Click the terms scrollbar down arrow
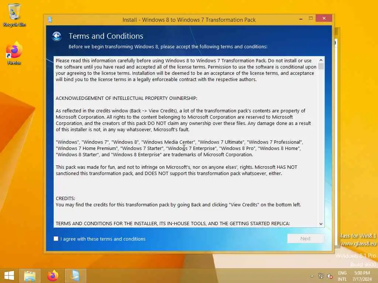Viewport: 378px width, 283px height. pos(321,224)
